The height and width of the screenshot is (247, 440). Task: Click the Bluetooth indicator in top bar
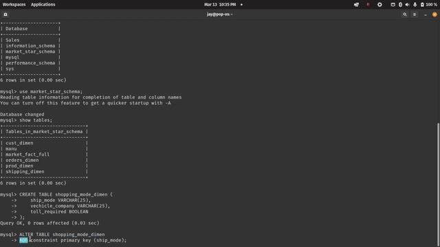point(400,5)
